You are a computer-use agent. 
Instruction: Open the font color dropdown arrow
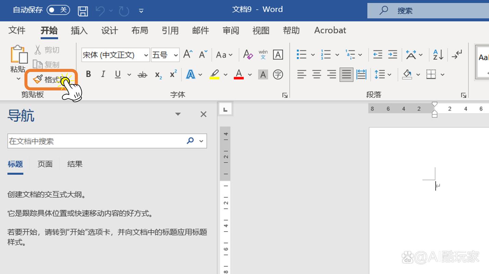250,74
